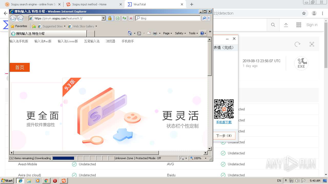The width and height of the screenshot is (328, 184).
Task: Print the page with printer icon
Action: tap(155, 33)
